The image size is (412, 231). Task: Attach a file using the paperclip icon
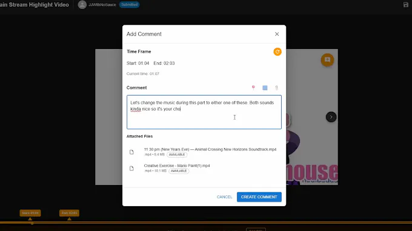pyautogui.click(x=276, y=88)
